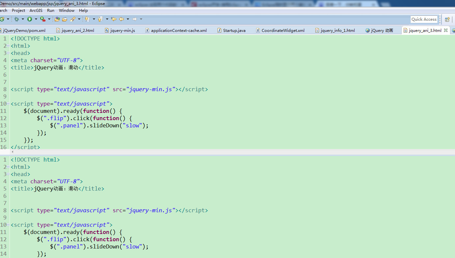Click the Open Type icon in toolbar
The width and height of the screenshot is (455, 258).
(x=57, y=19)
